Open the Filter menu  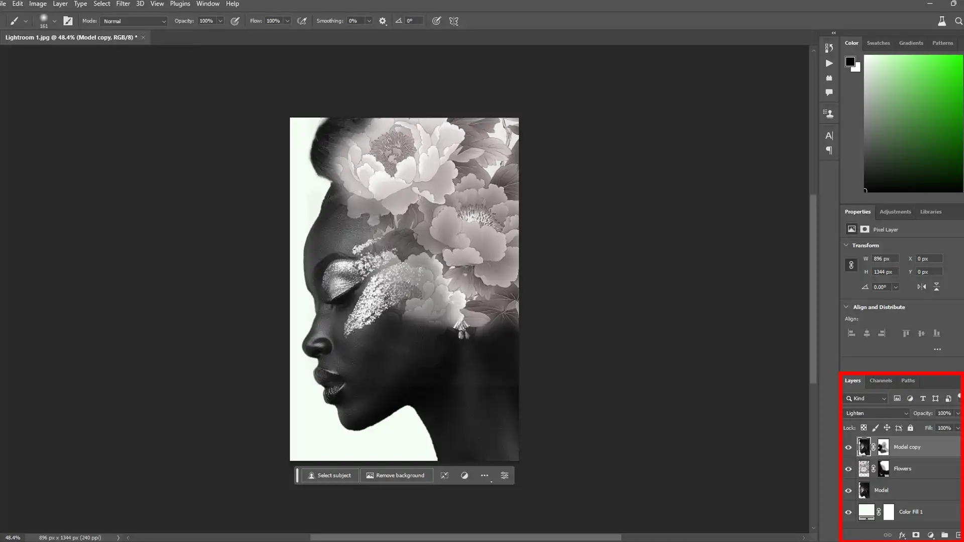pos(123,4)
